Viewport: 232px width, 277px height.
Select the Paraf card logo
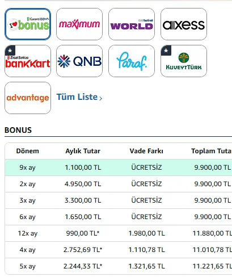click(132, 61)
